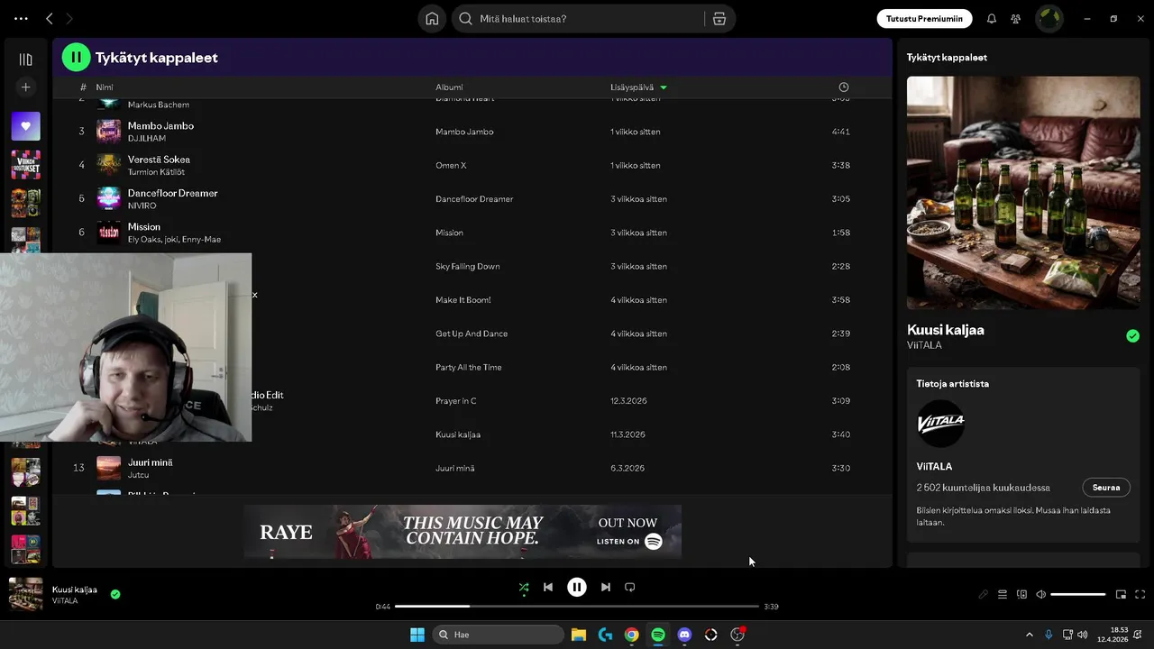
Task: Open the connect to device icon
Action: (1021, 594)
